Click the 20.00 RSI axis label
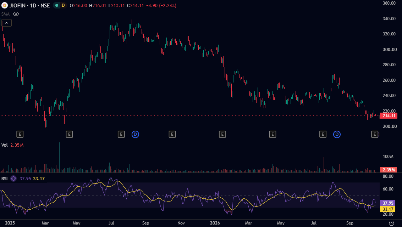Image resolution: width=402 pixels, height=227 pixels. click(x=388, y=214)
